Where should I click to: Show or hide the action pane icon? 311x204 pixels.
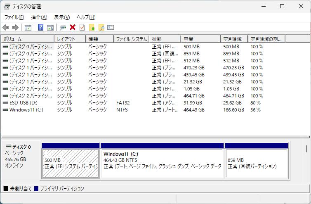[50, 28]
